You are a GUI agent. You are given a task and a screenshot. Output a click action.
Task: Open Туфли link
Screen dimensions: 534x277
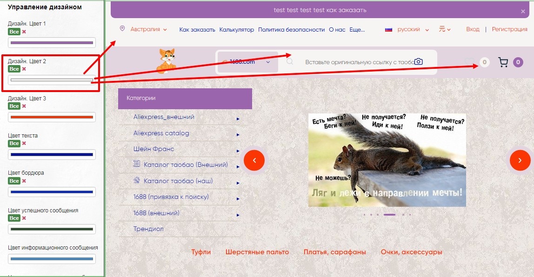[201, 252]
